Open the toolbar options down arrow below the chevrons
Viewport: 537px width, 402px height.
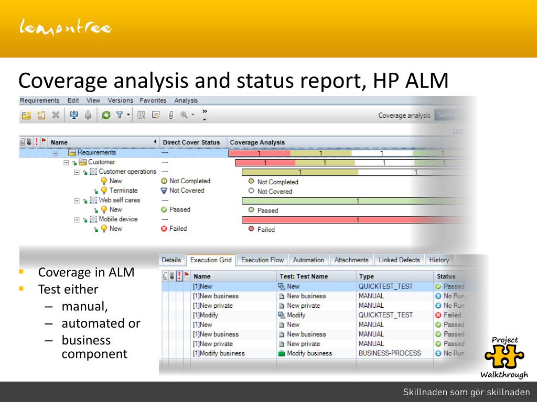point(205,119)
